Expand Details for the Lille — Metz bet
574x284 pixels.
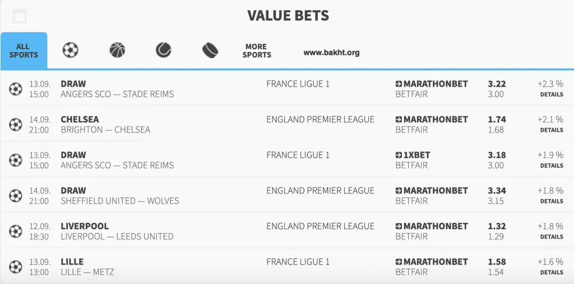pyautogui.click(x=552, y=272)
